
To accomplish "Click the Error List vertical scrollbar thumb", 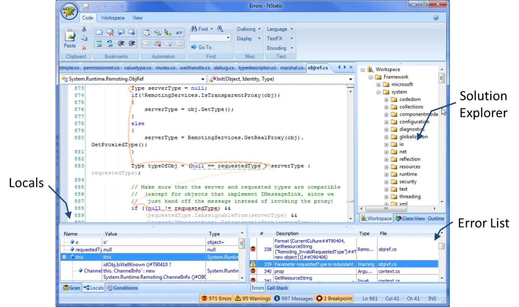I will 442,246.
